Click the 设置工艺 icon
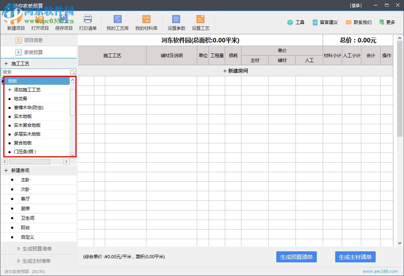This screenshot has width=404, height=276. tap(200, 22)
